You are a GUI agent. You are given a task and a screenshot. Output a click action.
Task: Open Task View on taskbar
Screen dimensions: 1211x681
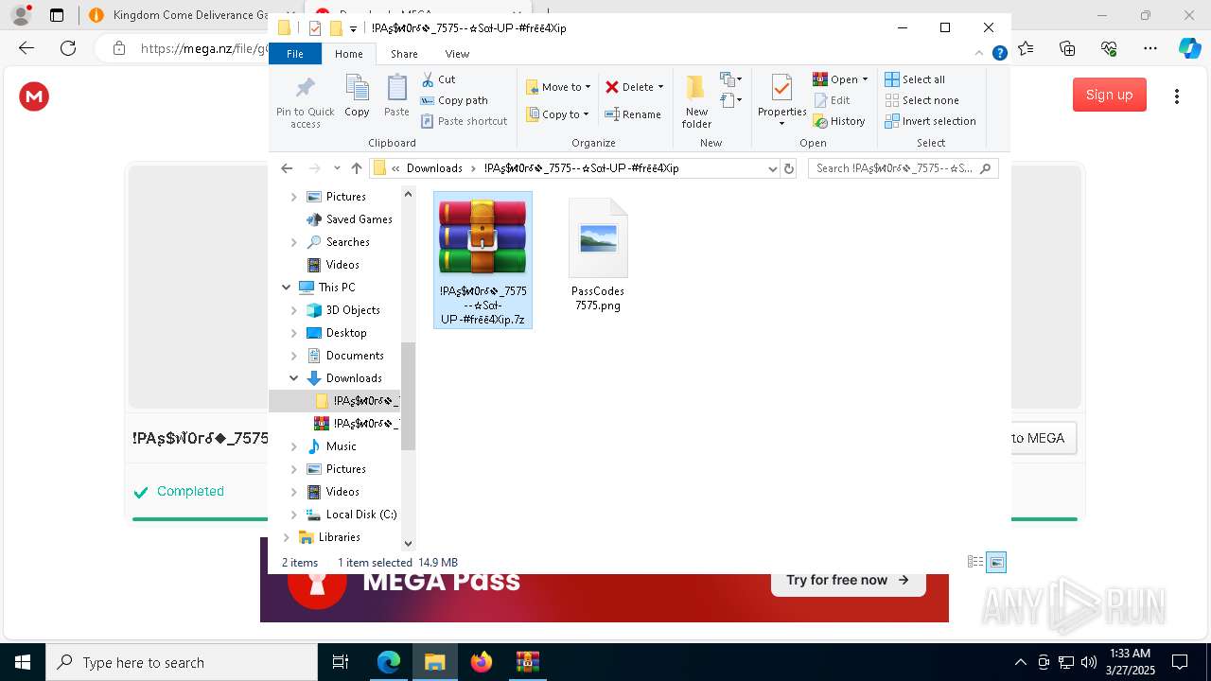coord(341,662)
